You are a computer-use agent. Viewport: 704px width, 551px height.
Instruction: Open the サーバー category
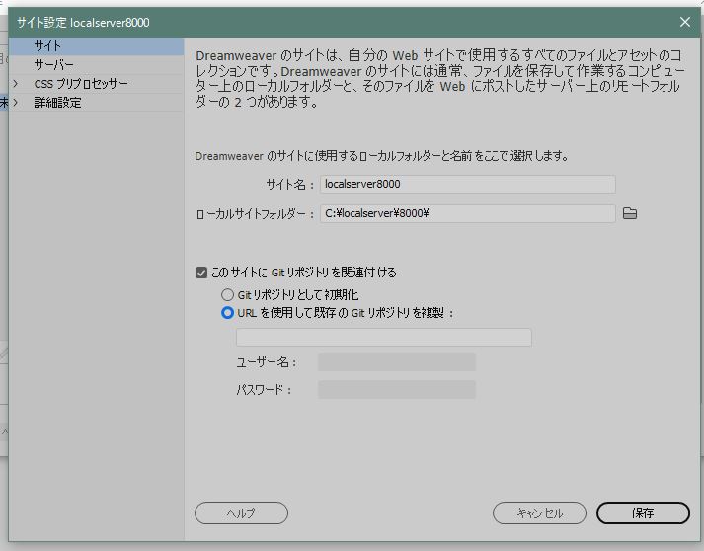(96, 65)
